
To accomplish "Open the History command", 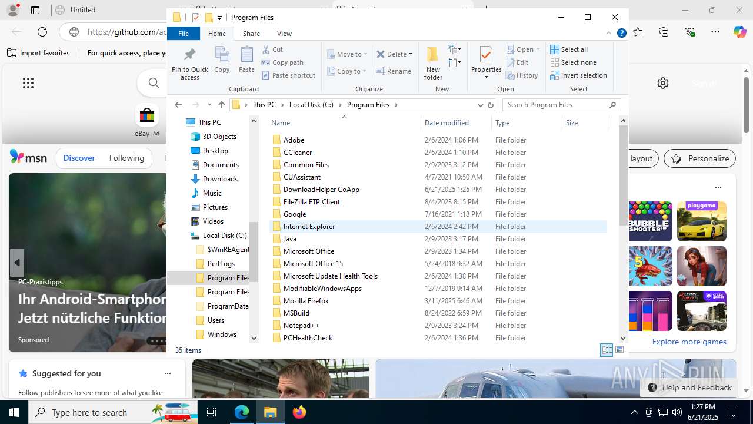I will pyautogui.click(x=522, y=75).
